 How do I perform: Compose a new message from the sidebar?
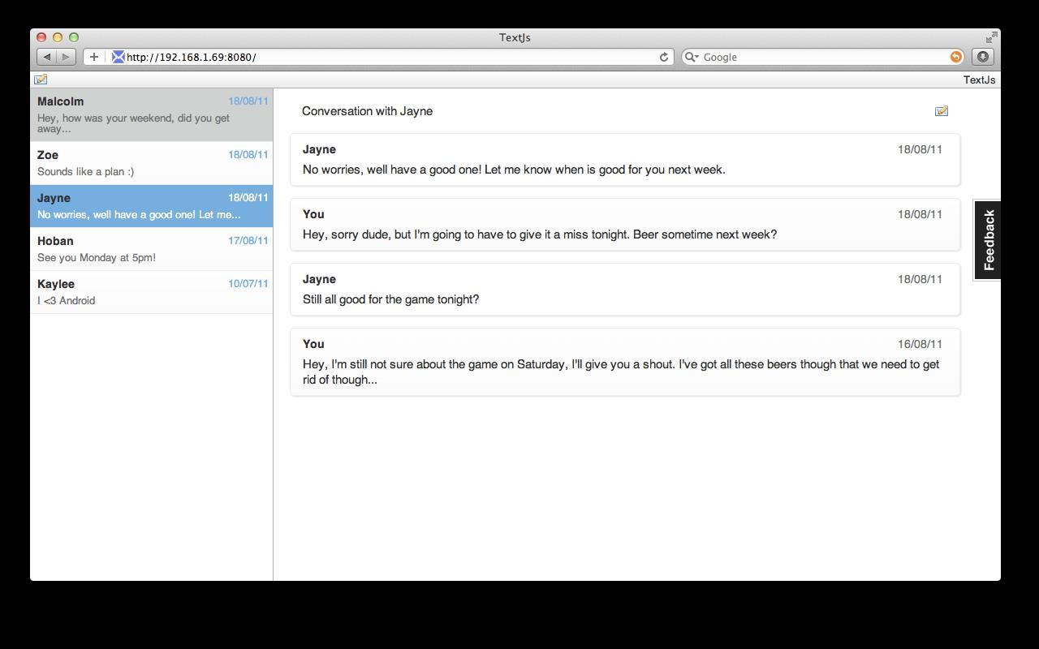click(41, 79)
